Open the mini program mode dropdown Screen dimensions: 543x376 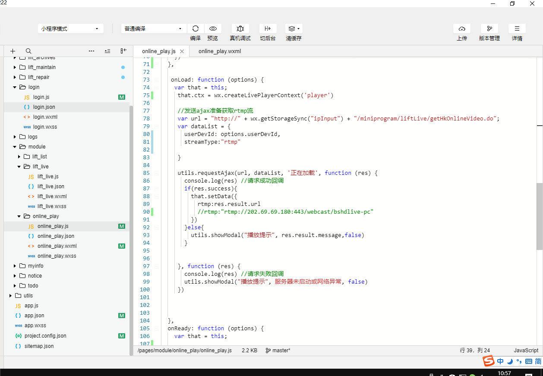[70, 29]
